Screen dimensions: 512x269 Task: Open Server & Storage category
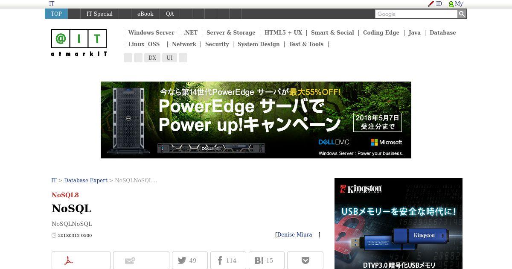(x=231, y=32)
